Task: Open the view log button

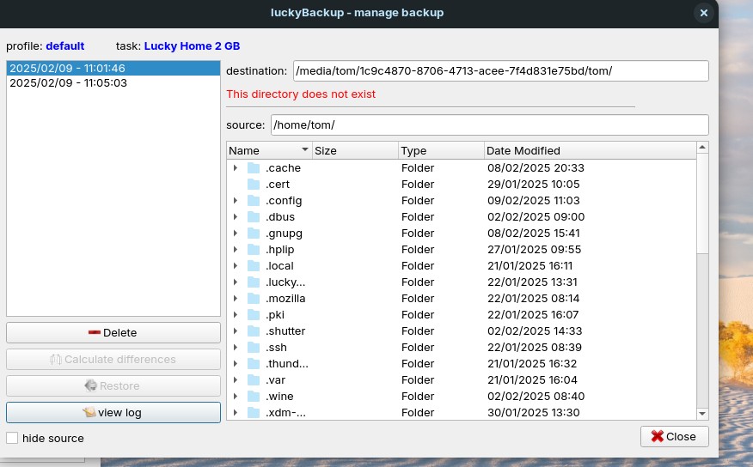Action: coord(113,412)
